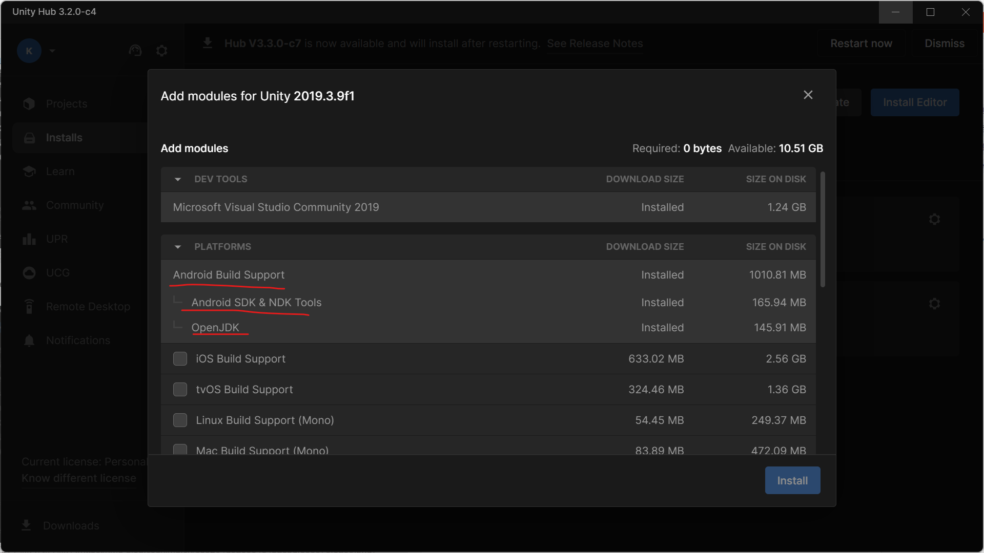Click the DEV TOOLS section header label
984x553 pixels.
pos(220,179)
